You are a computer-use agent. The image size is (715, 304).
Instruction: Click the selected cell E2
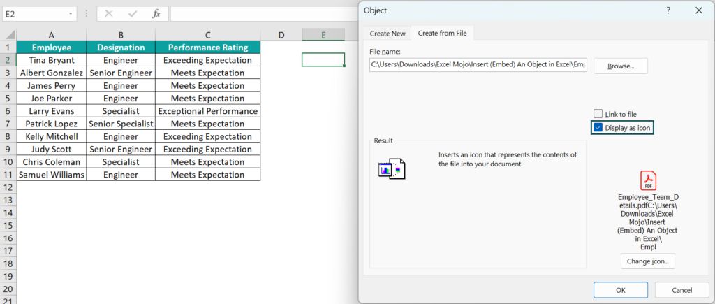[x=323, y=60]
